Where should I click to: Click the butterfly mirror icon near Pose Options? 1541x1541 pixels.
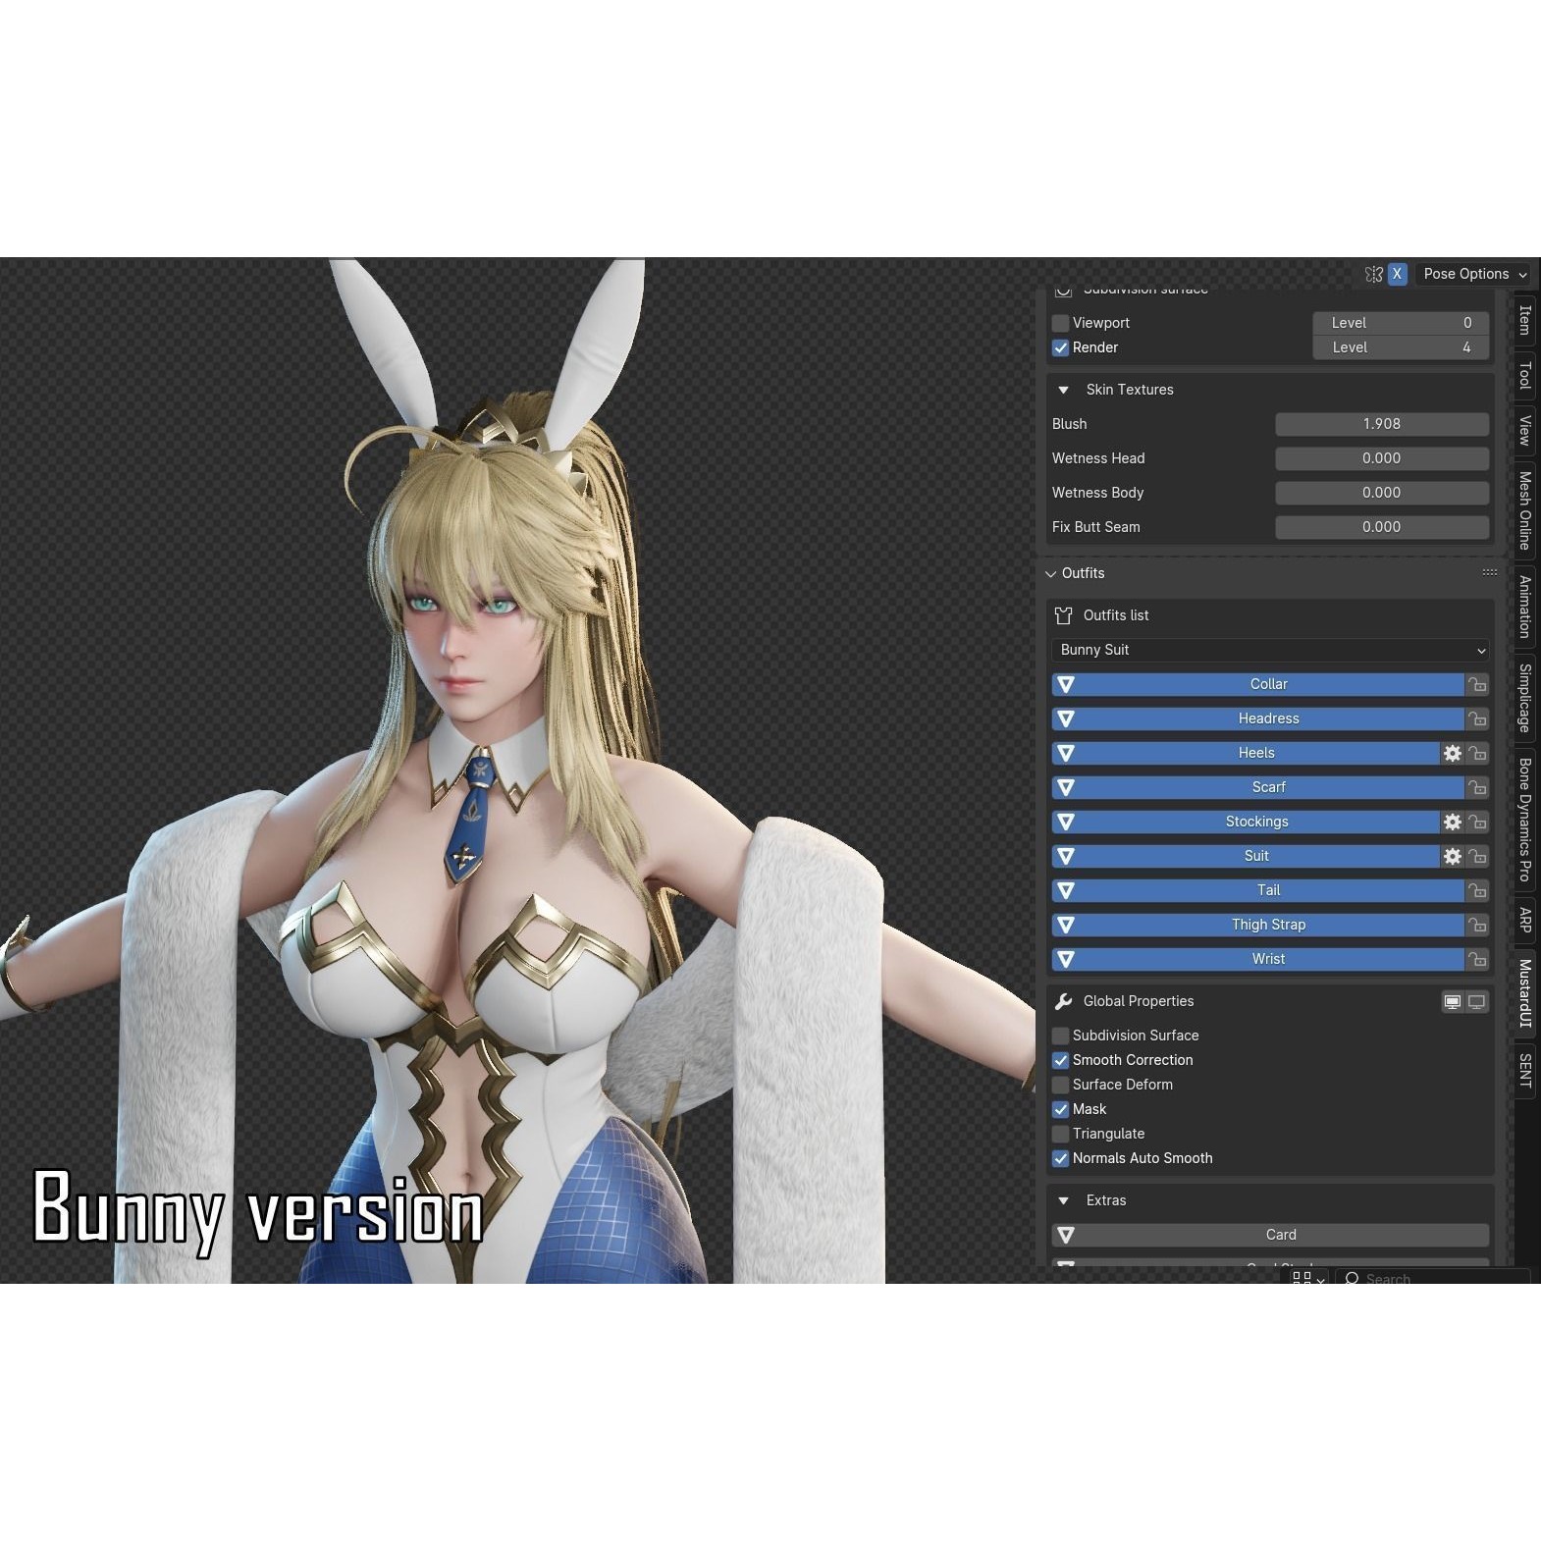(x=1373, y=274)
